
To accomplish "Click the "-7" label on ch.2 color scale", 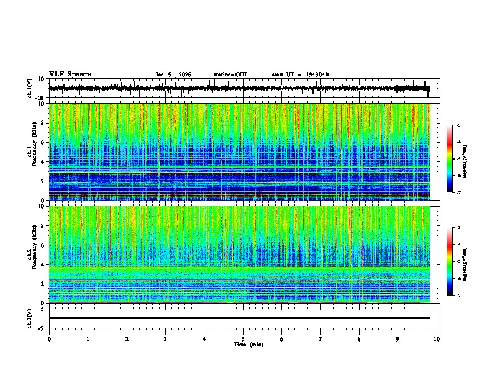I will 458,296.
